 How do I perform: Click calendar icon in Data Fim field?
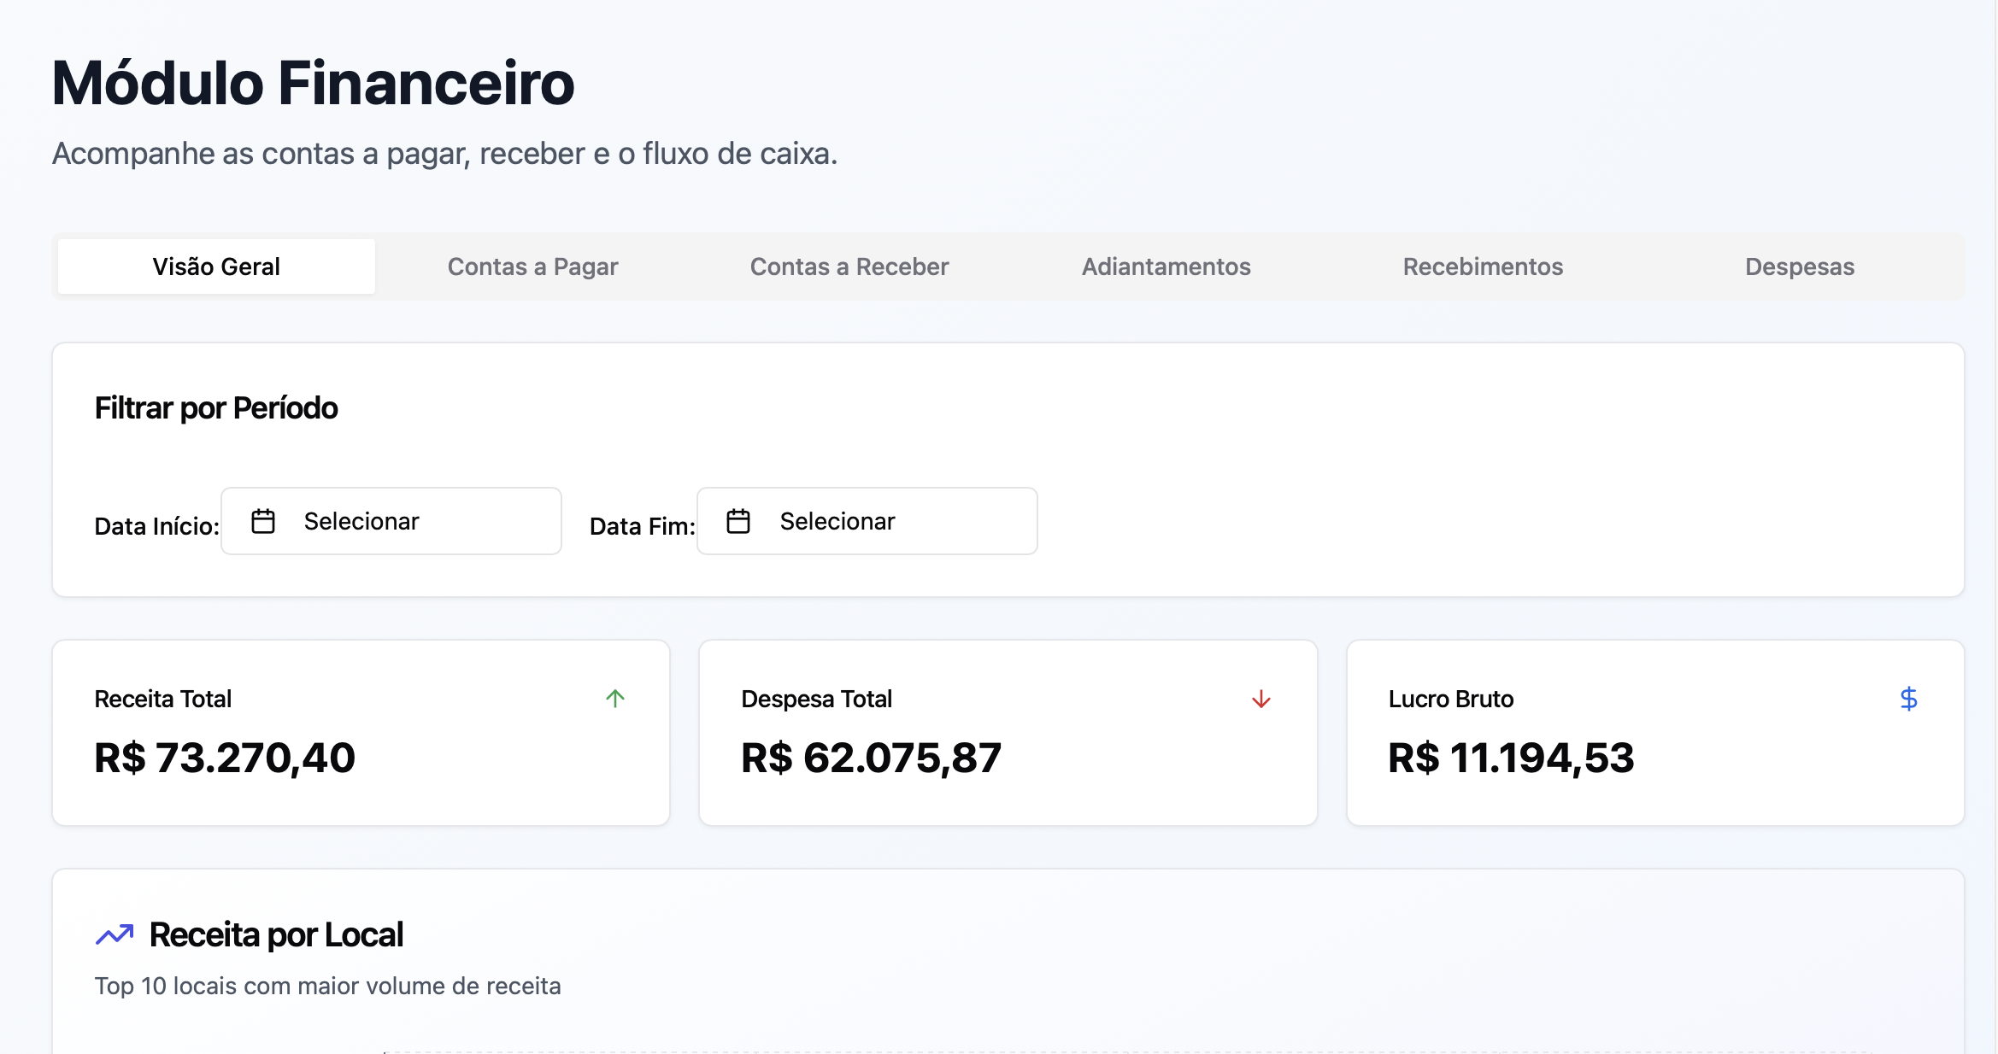pyautogui.click(x=738, y=521)
